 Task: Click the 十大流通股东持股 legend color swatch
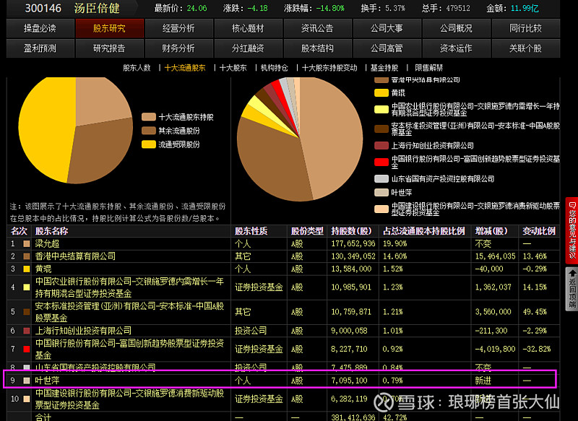click(149, 117)
